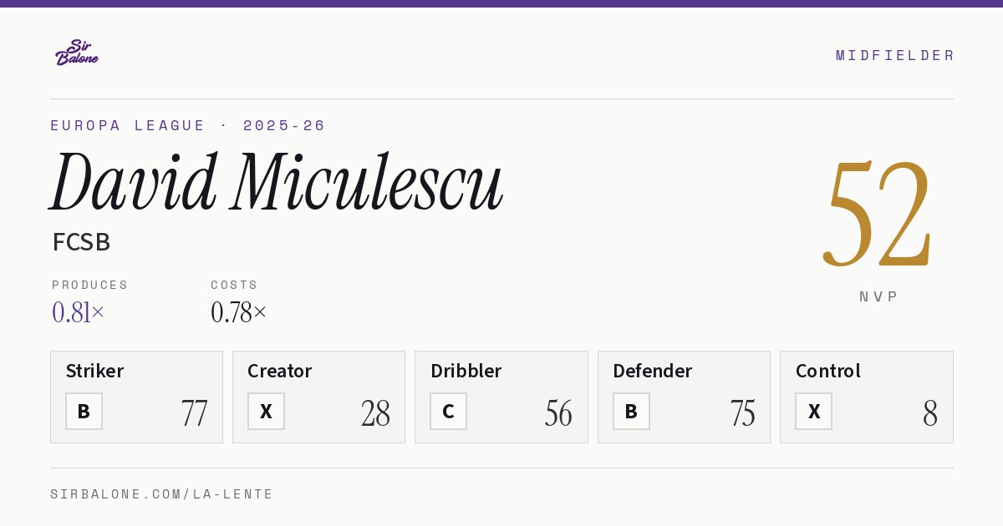The height and width of the screenshot is (526, 1003).
Task: Click the Sir Balone logo
Action: click(77, 53)
